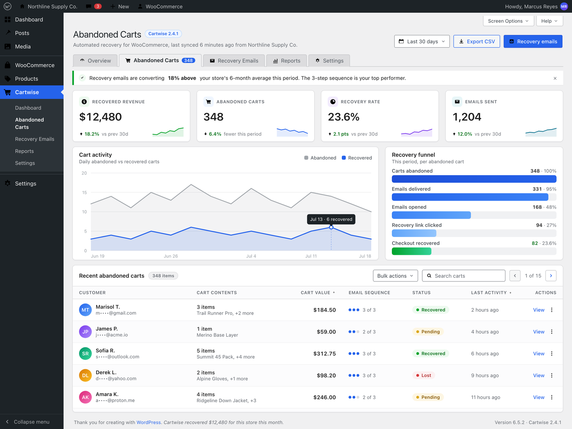
Task: Open Cartwise submenu Recovery Emails
Action: point(35,139)
